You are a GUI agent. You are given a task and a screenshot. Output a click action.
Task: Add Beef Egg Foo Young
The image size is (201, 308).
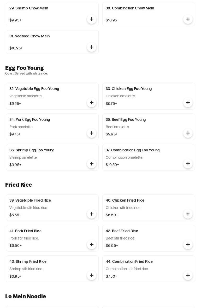[188, 133]
